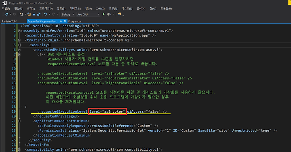Screen dimensions: 291x152
Task: Open the new project dropdown arrow
Action: 25,14
